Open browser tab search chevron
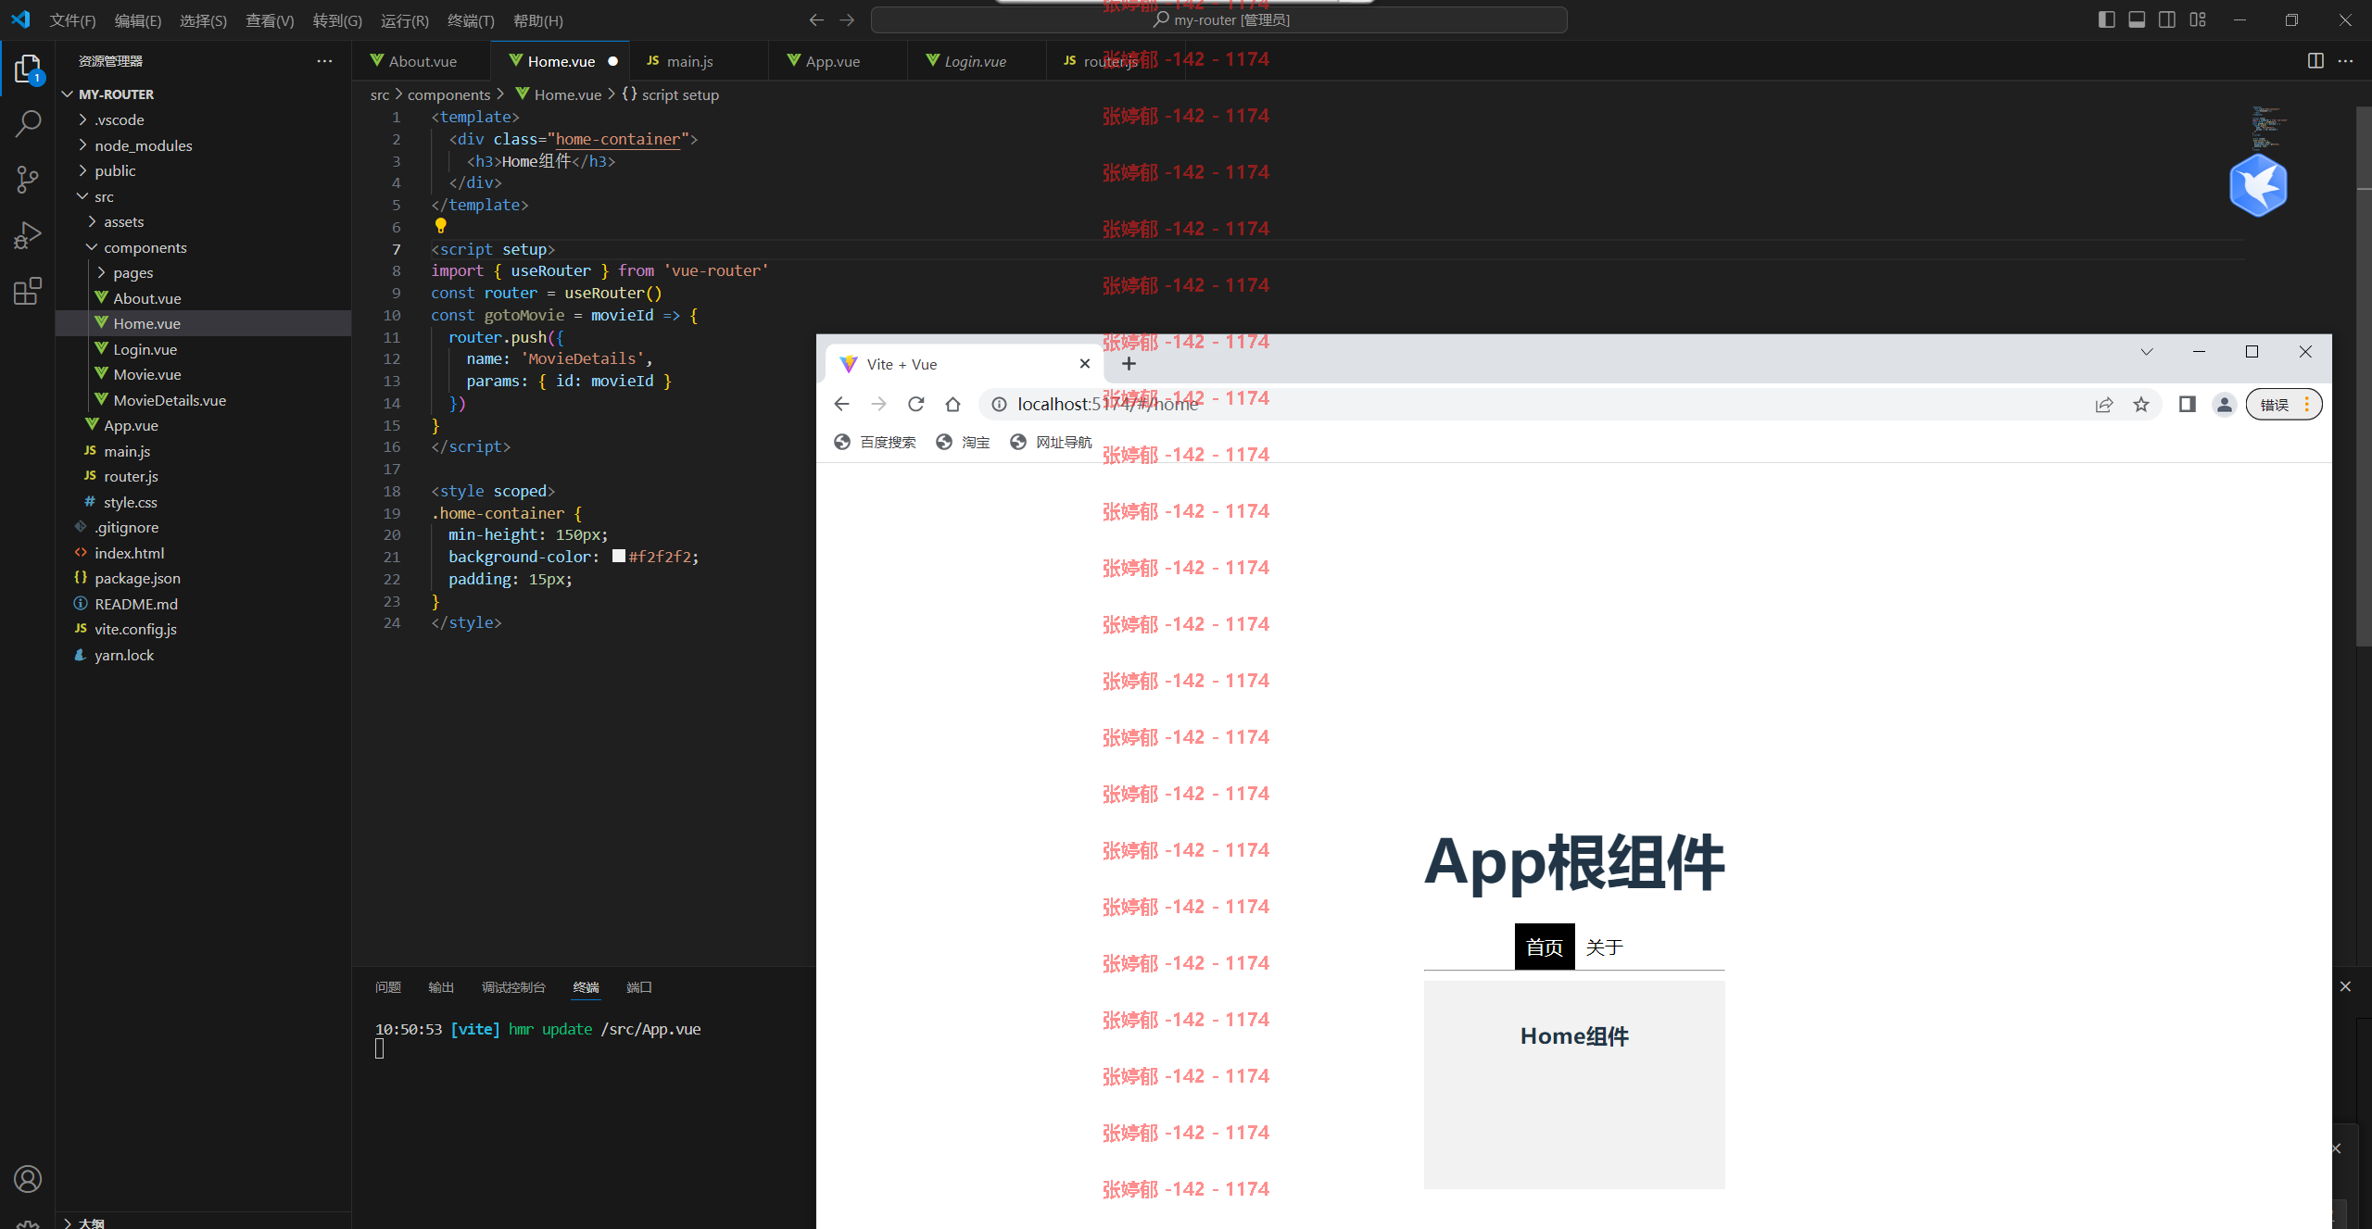The image size is (2372, 1229). point(2146,352)
